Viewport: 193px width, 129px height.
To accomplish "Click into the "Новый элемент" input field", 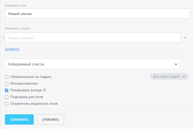I will [92, 38].
